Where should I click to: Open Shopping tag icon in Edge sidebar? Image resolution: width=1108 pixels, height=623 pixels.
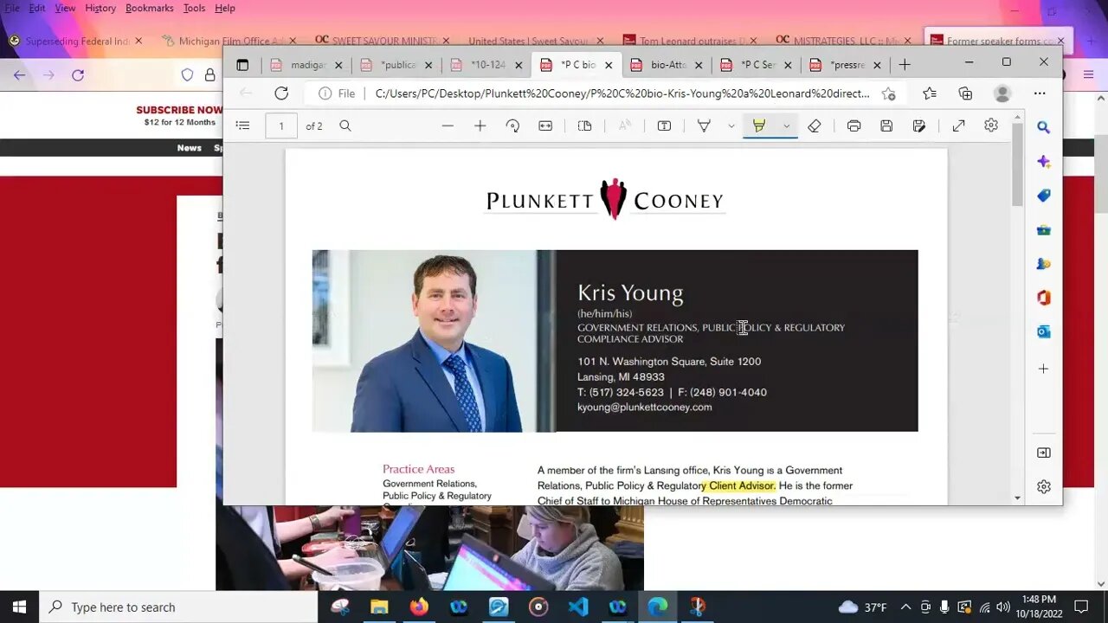1044,196
